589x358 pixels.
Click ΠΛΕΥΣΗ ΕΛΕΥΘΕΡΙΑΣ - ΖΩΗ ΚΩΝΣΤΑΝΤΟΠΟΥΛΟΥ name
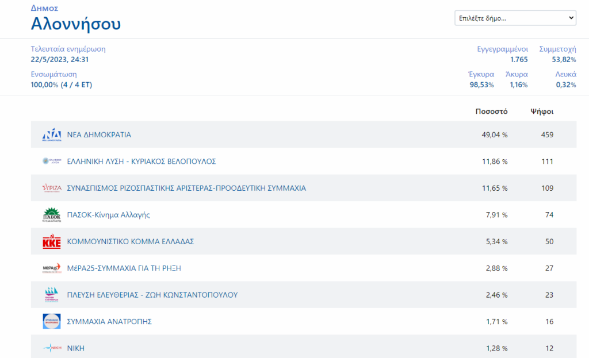152,295
